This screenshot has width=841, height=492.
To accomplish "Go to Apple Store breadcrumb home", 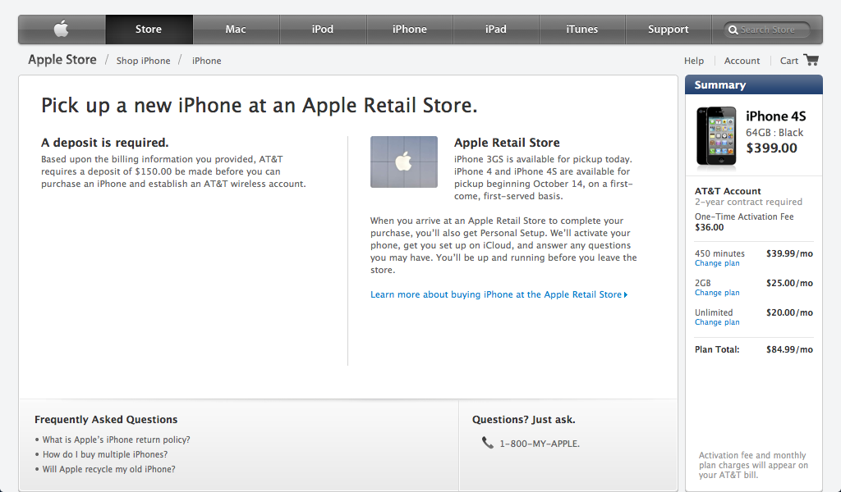I will click(62, 60).
